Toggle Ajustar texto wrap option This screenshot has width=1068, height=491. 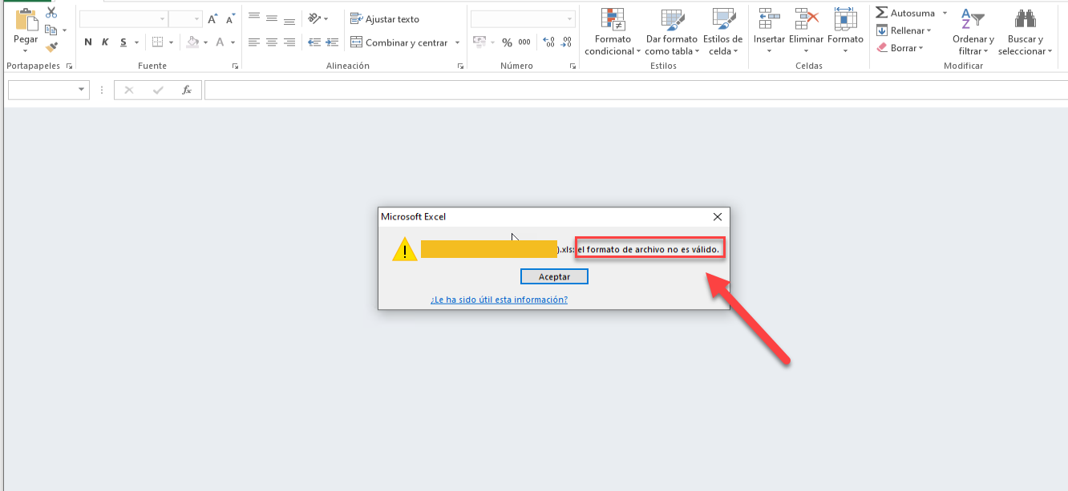(386, 19)
